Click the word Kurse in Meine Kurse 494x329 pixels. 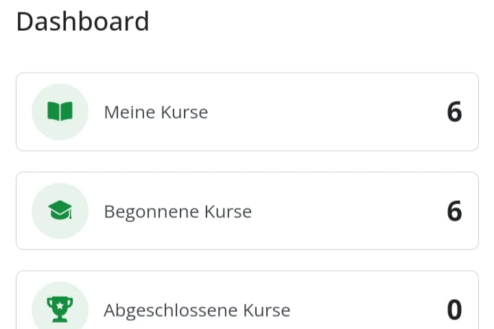[x=185, y=112]
